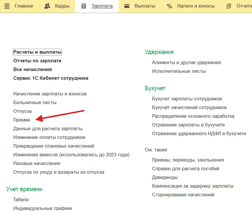Click the percent icon for Налоги и взносы
Screen dimensions: 252x214
coord(169,6)
